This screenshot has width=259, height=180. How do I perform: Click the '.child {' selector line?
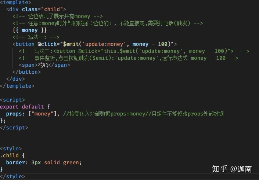point(12,155)
